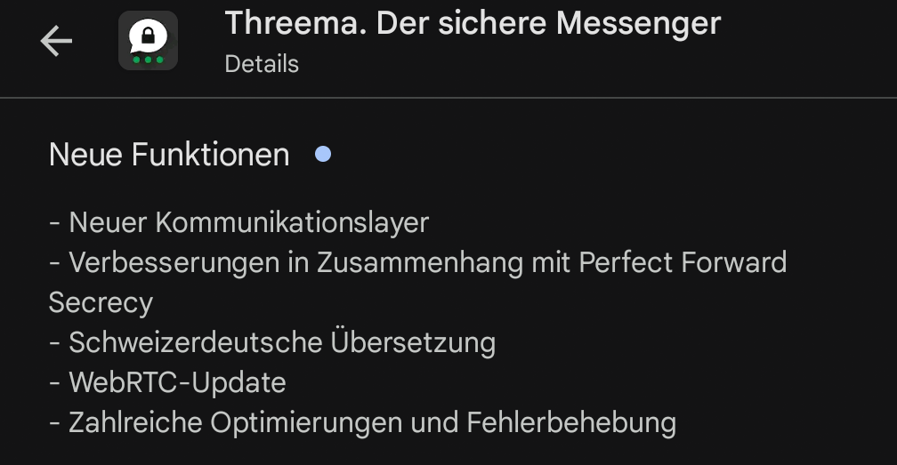This screenshot has width=897, height=465.
Task: Tap the Threema padlock app icon
Action: (148, 41)
